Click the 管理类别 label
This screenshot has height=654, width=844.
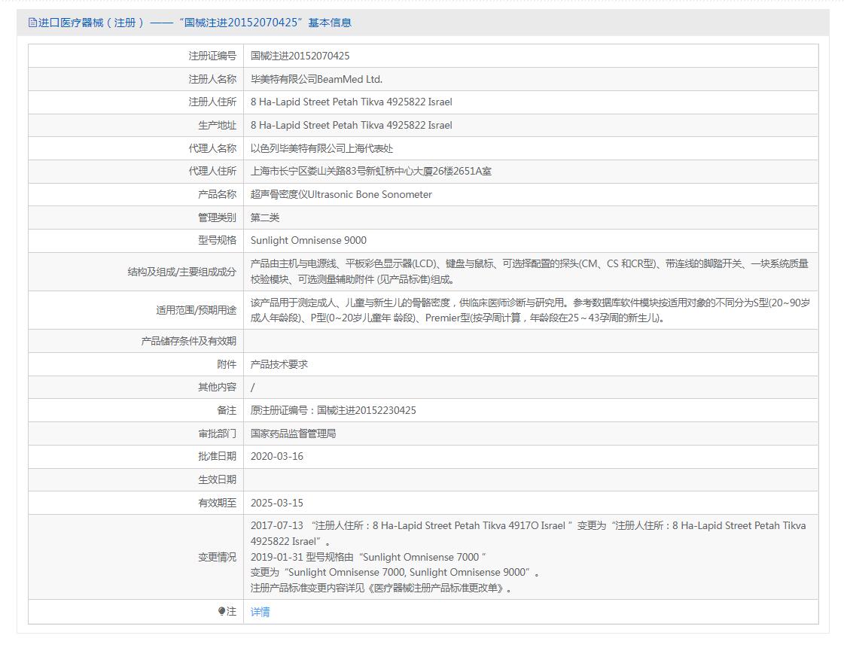coord(217,217)
